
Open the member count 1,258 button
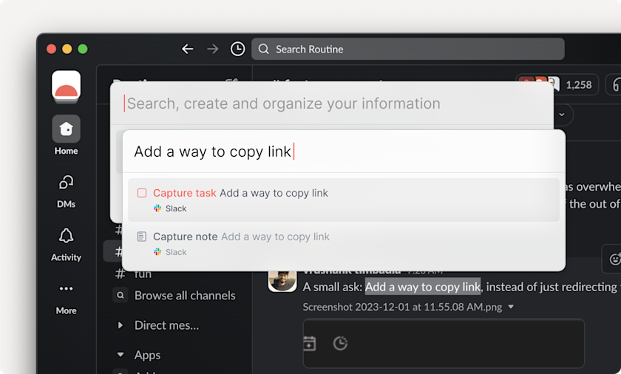click(x=557, y=85)
